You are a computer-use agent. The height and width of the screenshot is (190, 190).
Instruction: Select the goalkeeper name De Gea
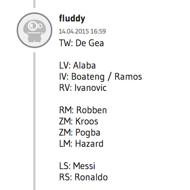89,43
